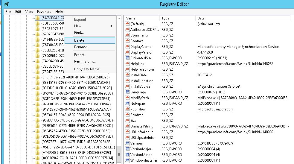Screen dimensions: 294x164
Task: Click the DWORD icon beside Language
Action: [x=127, y=92]
